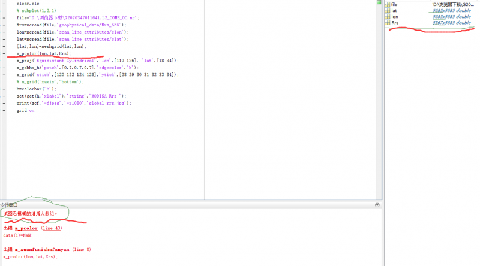Image resolution: width=480 pixels, height=266 pixels.
Task: Click the green code analyzer status indicator
Action: tap(379, 3)
